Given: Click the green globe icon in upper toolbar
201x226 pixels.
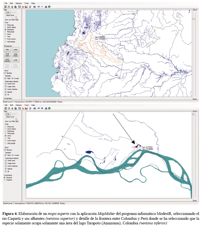Looking at the screenshot, I should coord(50,6).
